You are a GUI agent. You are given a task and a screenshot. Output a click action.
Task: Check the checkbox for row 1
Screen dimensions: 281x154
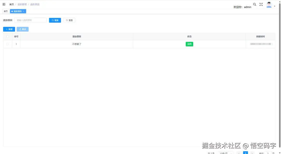(x=7, y=44)
